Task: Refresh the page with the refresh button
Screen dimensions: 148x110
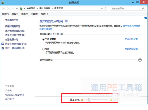Action: tap(105, 9)
